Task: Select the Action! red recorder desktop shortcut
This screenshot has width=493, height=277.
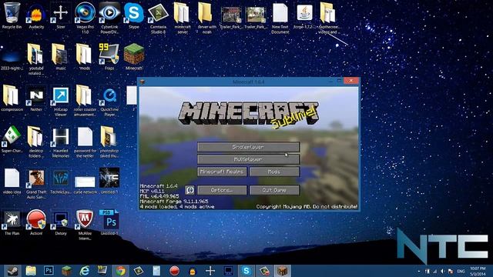Action: pyautogui.click(x=36, y=222)
